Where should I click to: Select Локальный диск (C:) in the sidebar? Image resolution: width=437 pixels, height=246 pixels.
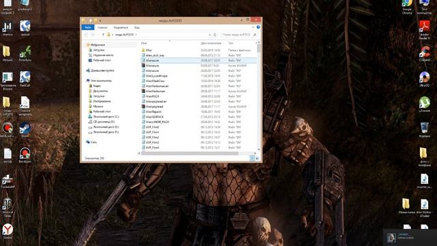point(106,117)
